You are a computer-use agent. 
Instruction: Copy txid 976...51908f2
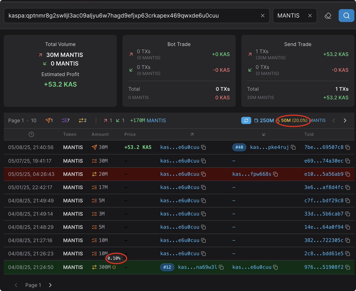pos(348,267)
